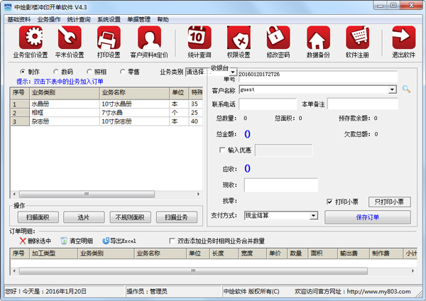
Task: Click the 扫描业务 button
Action: 177,217
